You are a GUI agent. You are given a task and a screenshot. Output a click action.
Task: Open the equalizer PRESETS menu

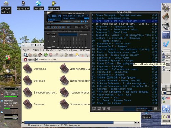click(84, 34)
